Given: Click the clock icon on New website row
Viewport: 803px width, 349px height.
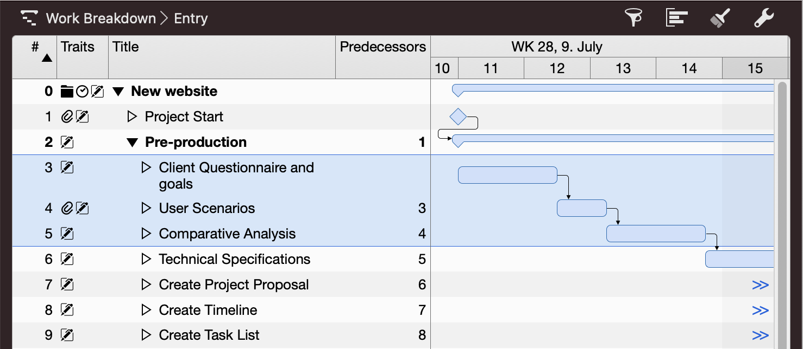Looking at the screenshot, I should (82, 91).
